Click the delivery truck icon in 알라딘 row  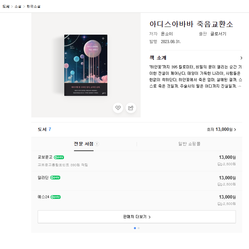click(220, 184)
